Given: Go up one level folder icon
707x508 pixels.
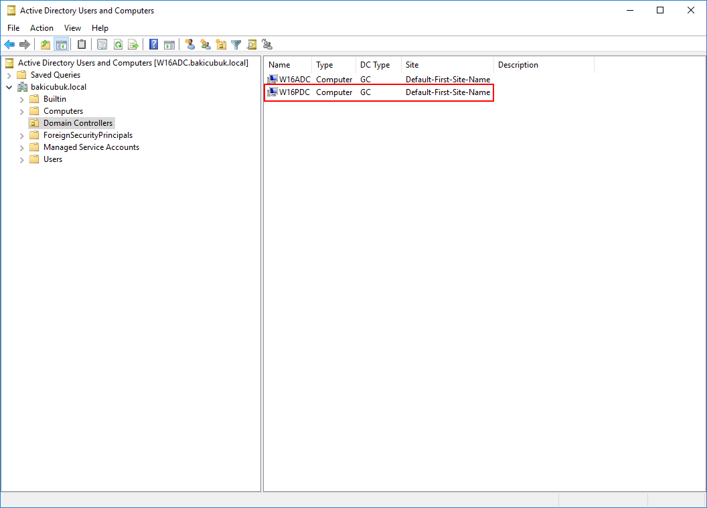Looking at the screenshot, I should [46, 45].
